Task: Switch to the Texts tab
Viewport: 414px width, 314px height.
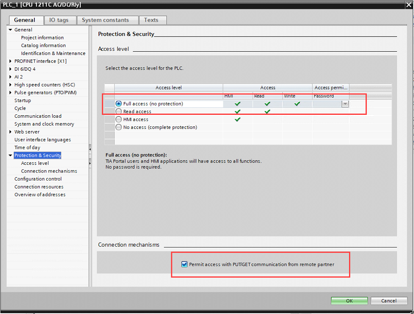Action: coord(151,20)
